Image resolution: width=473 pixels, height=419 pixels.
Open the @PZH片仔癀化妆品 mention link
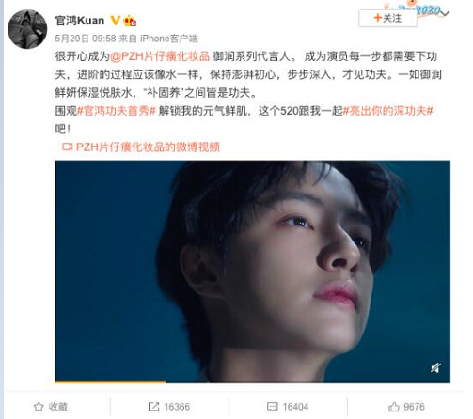pos(160,56)
